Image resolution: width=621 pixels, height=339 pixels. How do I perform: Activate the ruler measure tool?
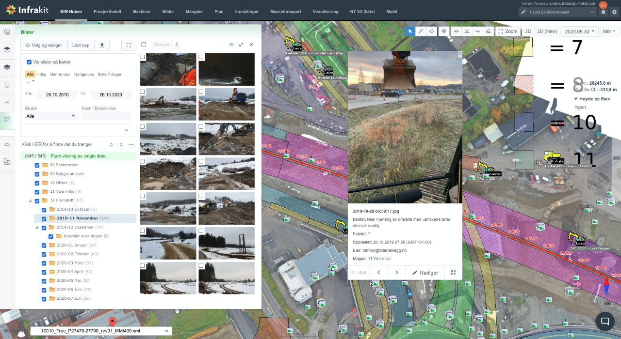(421, 31)
